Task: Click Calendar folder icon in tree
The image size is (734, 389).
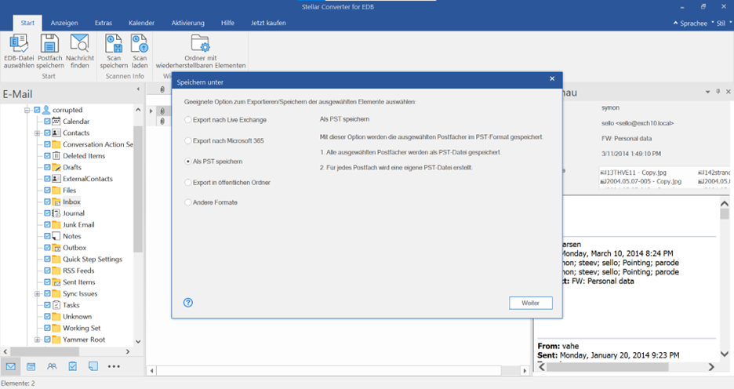Action: tap(56, 122)
